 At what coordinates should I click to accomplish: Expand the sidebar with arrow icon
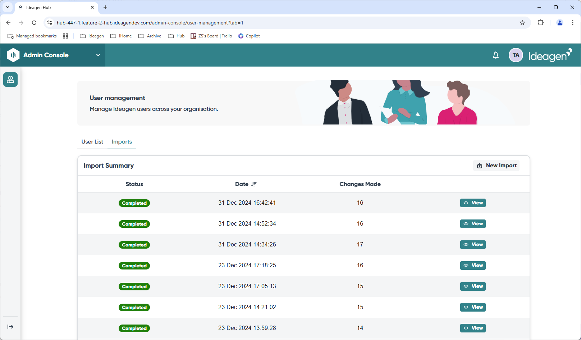[10, 327]
